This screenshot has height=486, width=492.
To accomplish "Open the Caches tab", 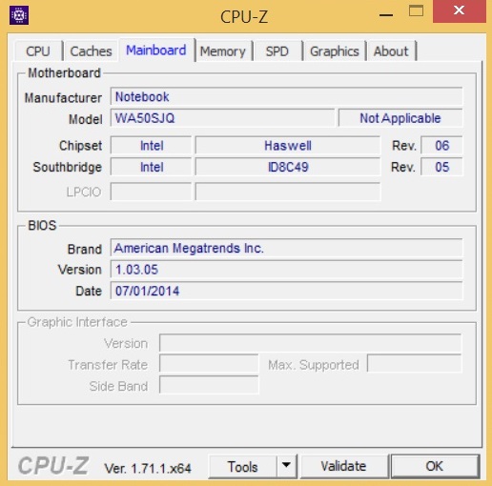I will 91,51.
